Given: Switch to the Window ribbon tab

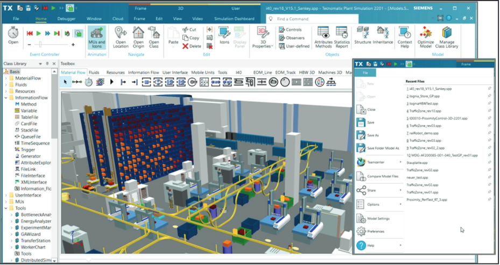Looking at the screenshot, I should [94, 19].
